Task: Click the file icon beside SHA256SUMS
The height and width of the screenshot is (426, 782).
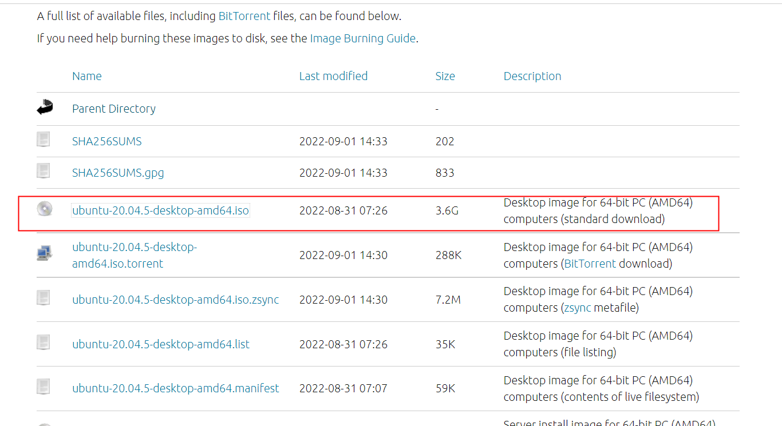Action: point(44,140)
